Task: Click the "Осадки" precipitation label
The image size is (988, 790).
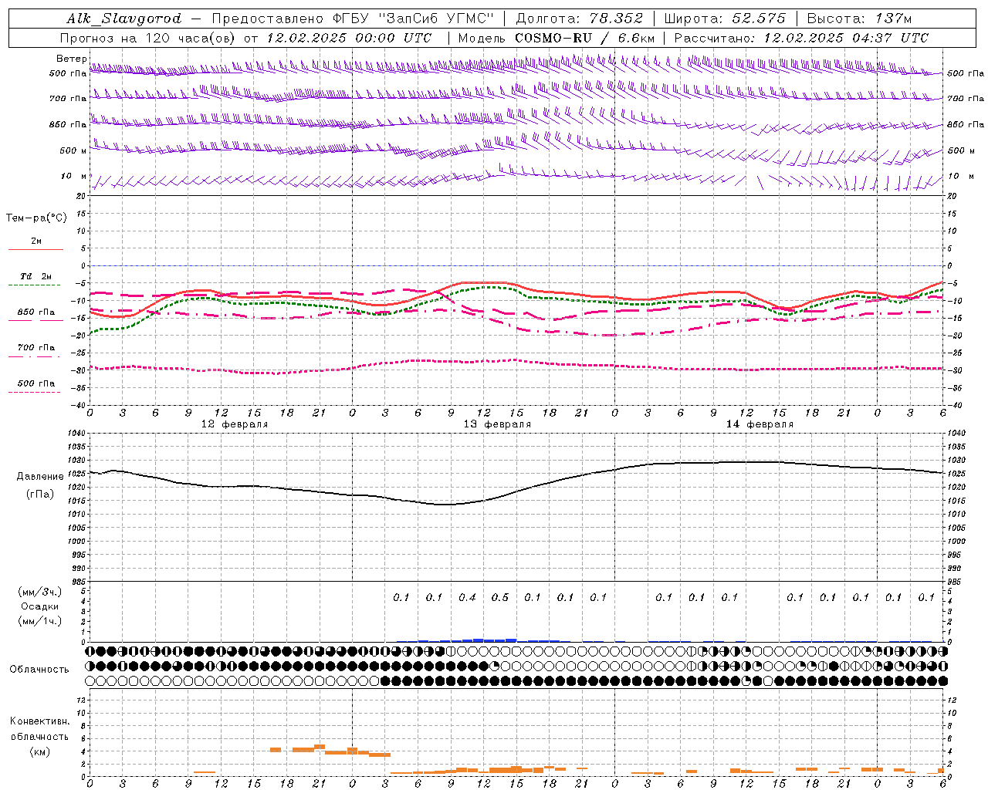Action: pyautogui.click(x=40, y=606)
